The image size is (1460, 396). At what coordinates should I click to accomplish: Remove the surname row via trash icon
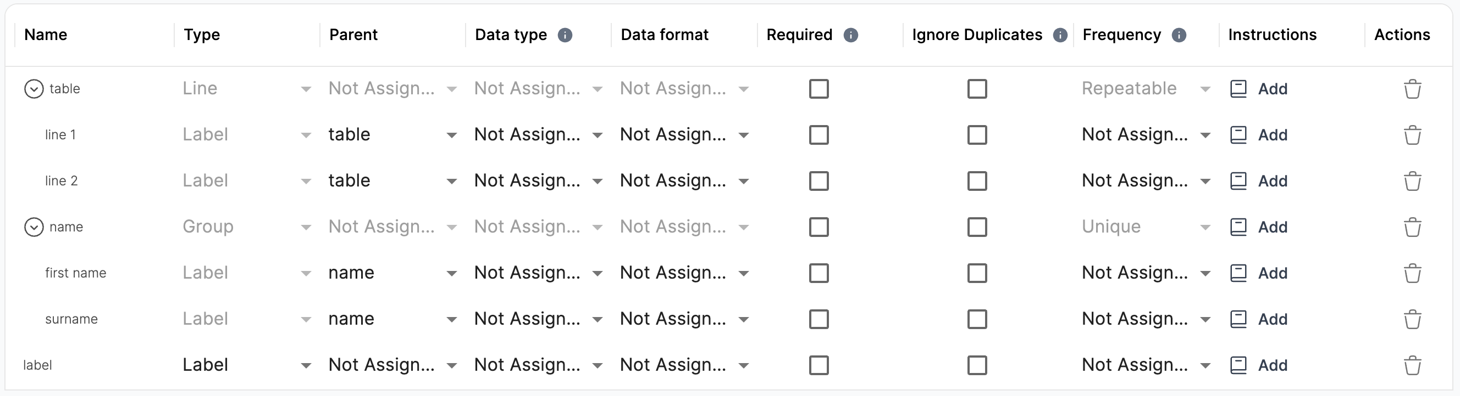click(x=1412, y=319)
